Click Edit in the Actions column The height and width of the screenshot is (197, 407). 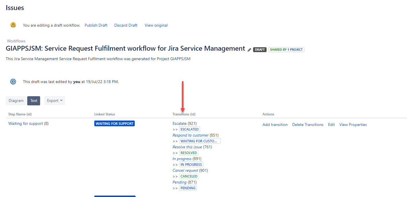331,125
